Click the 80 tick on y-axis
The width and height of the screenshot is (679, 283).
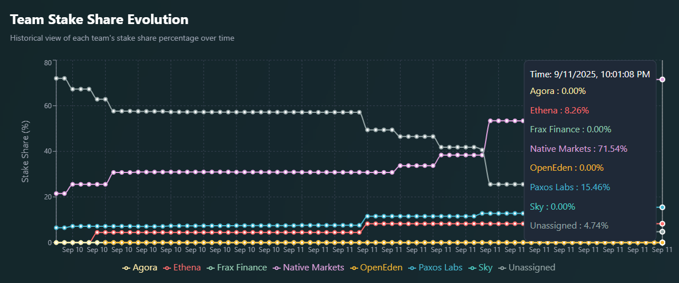(x=48, y=62)
